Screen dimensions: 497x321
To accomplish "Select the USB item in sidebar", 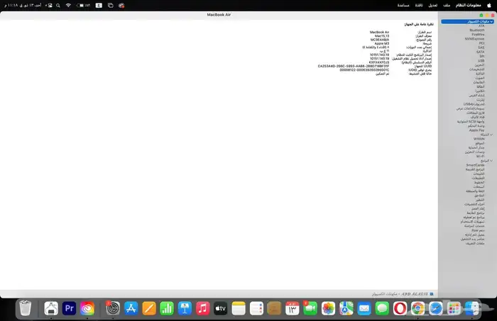I will click(481, 60).
